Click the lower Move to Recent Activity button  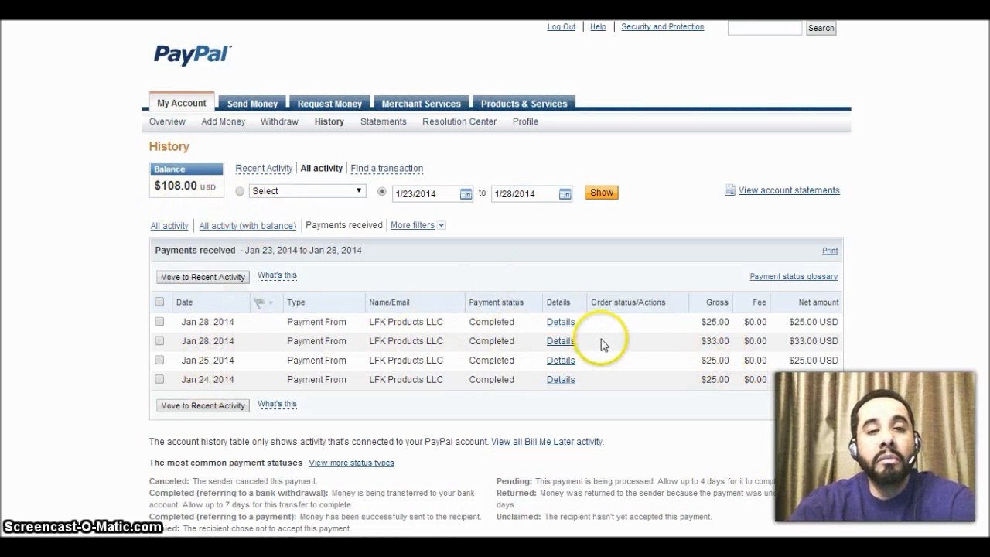(203, 405)
